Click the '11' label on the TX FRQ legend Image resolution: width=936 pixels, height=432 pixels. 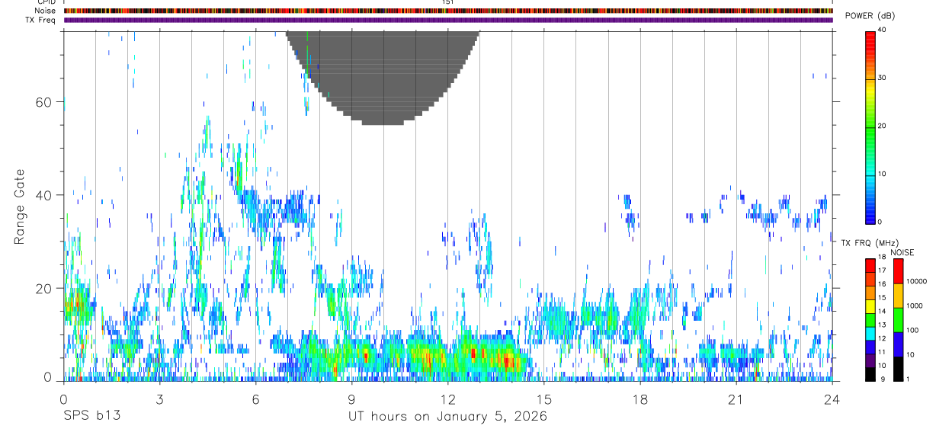pos(883,352)
